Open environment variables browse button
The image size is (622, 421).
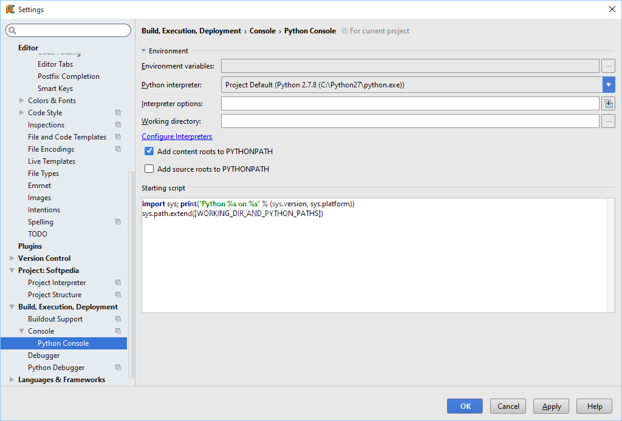point(608,66)
